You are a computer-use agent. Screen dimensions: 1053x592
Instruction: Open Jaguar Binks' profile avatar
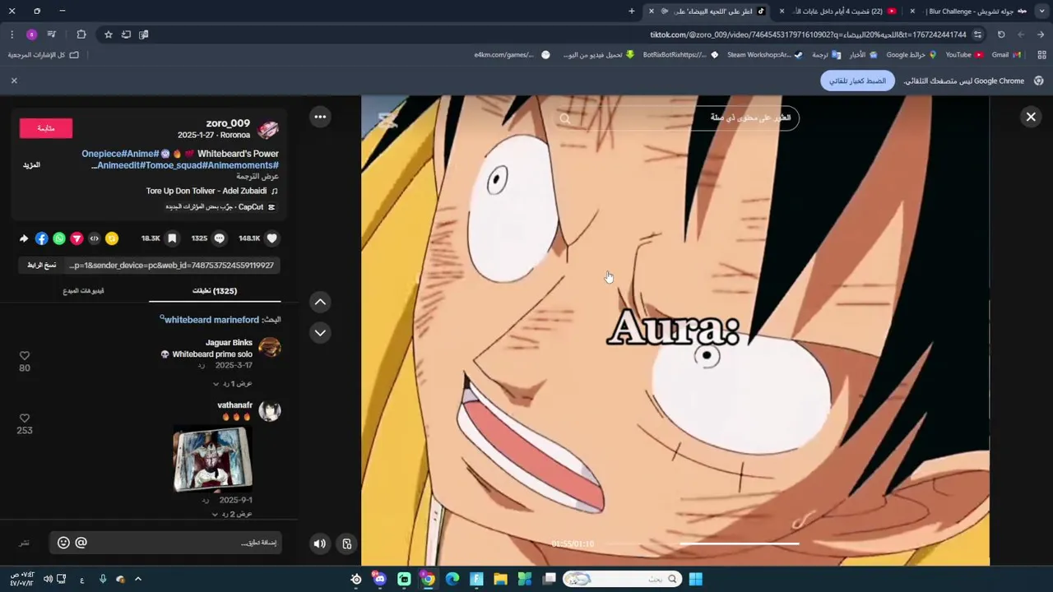coord(270,348)
